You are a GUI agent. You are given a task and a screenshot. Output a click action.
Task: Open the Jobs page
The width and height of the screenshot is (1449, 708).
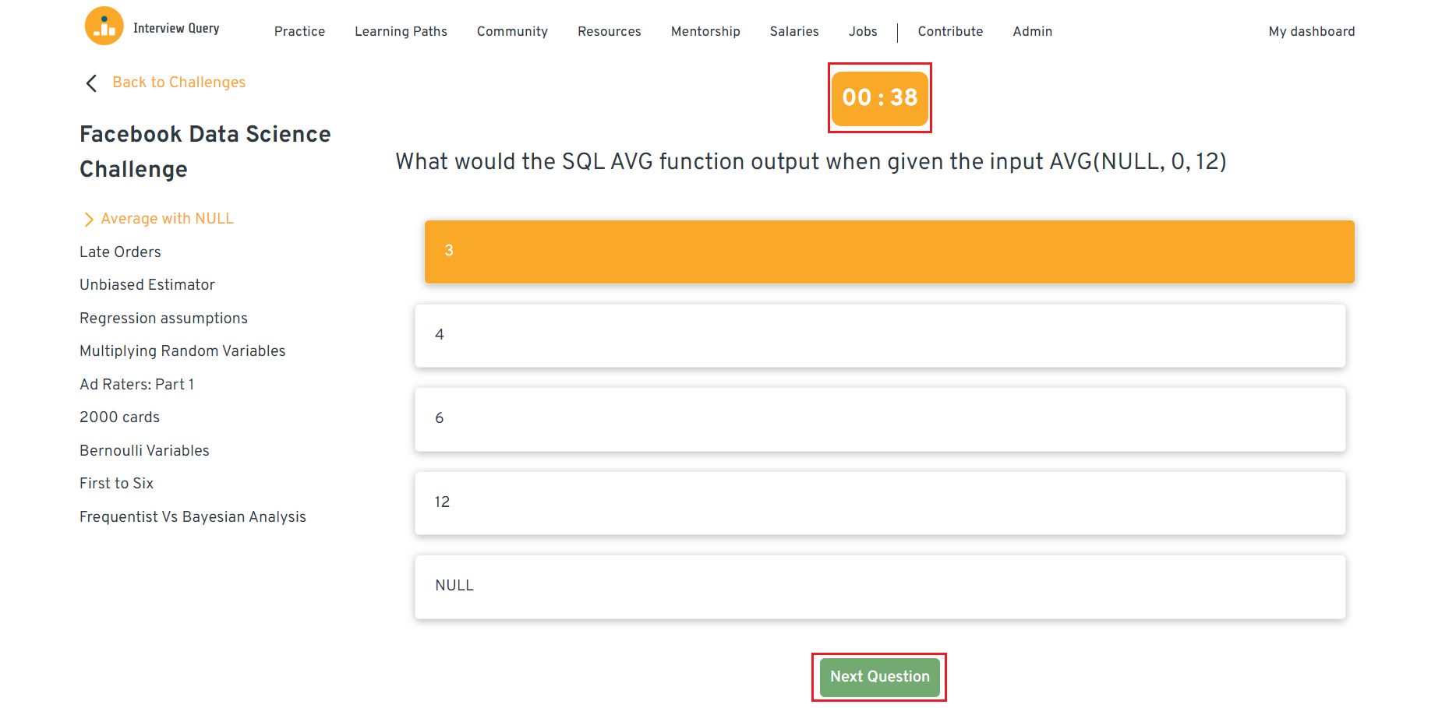863,31
